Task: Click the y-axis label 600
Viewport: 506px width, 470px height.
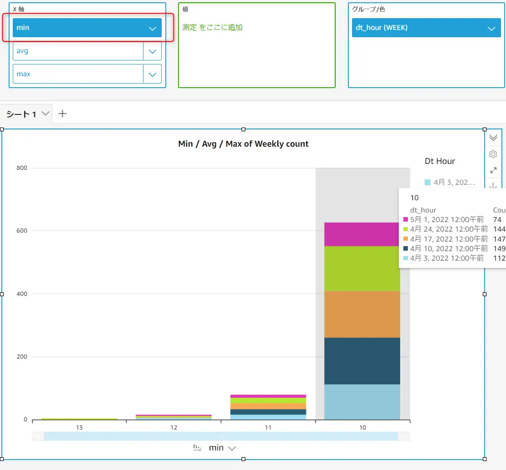Action: 22,231
